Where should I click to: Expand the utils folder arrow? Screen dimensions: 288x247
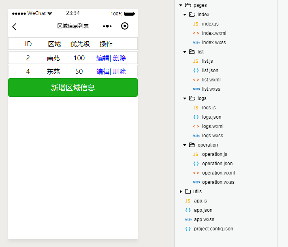click(x=181, y=192)
